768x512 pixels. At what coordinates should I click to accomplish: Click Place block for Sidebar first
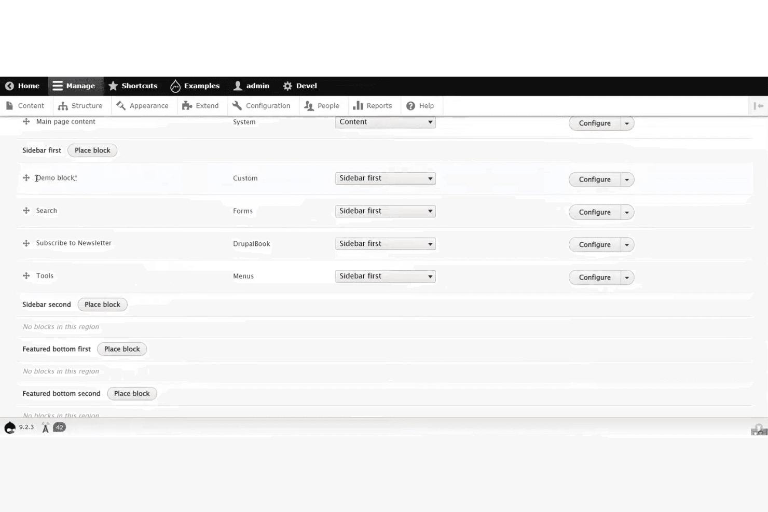point(92,150)
